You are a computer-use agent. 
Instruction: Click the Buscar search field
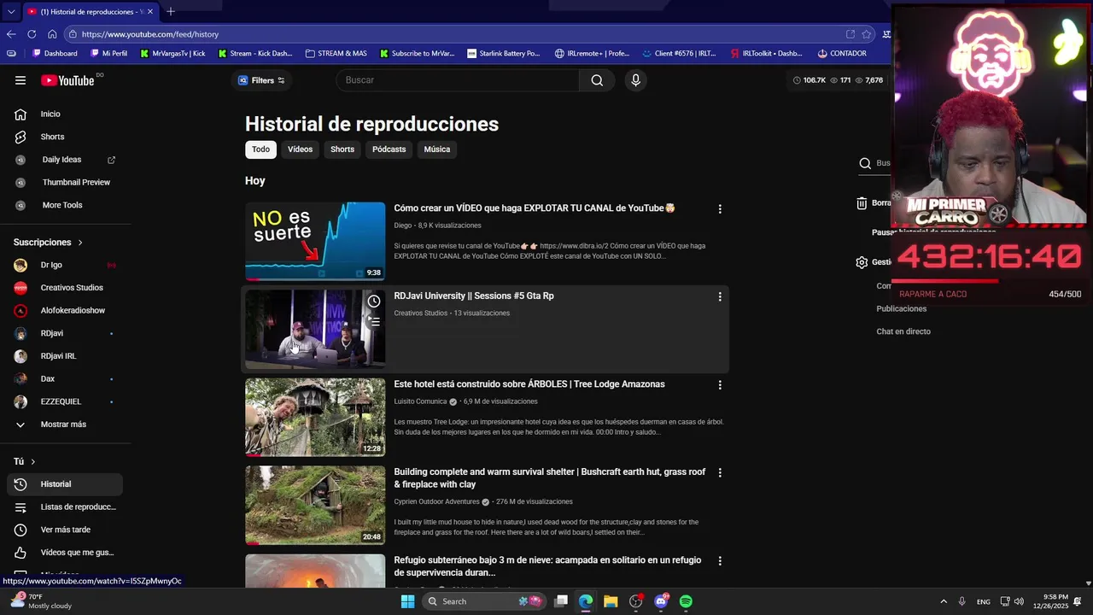[458, 80]
